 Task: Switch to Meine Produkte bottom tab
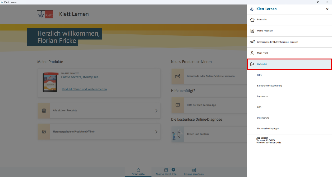point(166,172)
